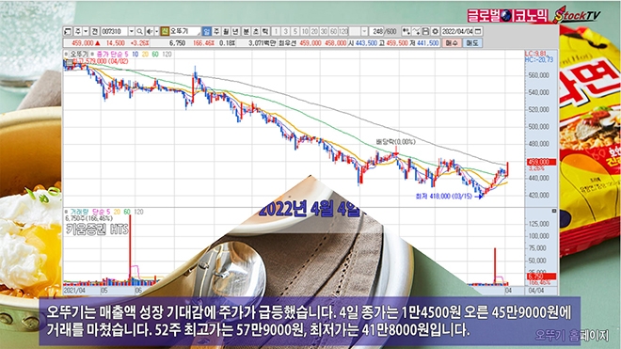The height and width of the screenshot is (349, 621).
Task: Click the add line-chart overlay icon
Action: click(x=416, y=31)
